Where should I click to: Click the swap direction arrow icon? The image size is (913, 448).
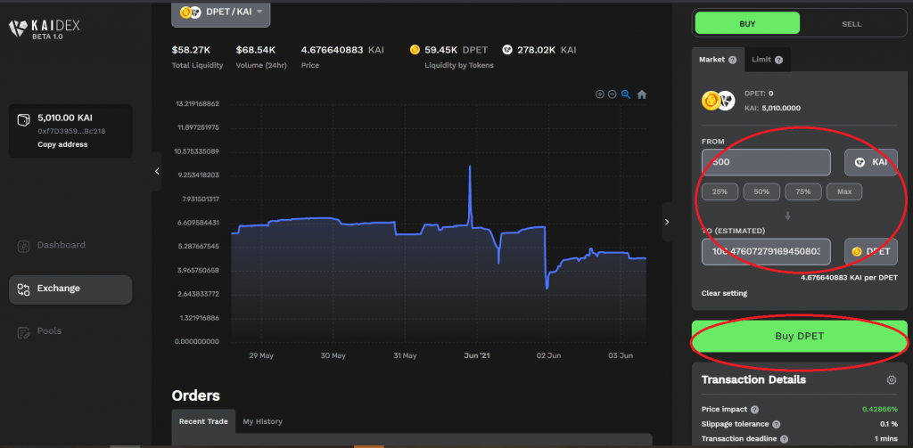pyautogui.click(x=787, y=216)
